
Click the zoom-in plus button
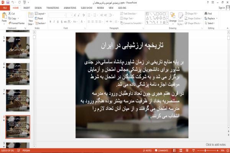point(217,150)
